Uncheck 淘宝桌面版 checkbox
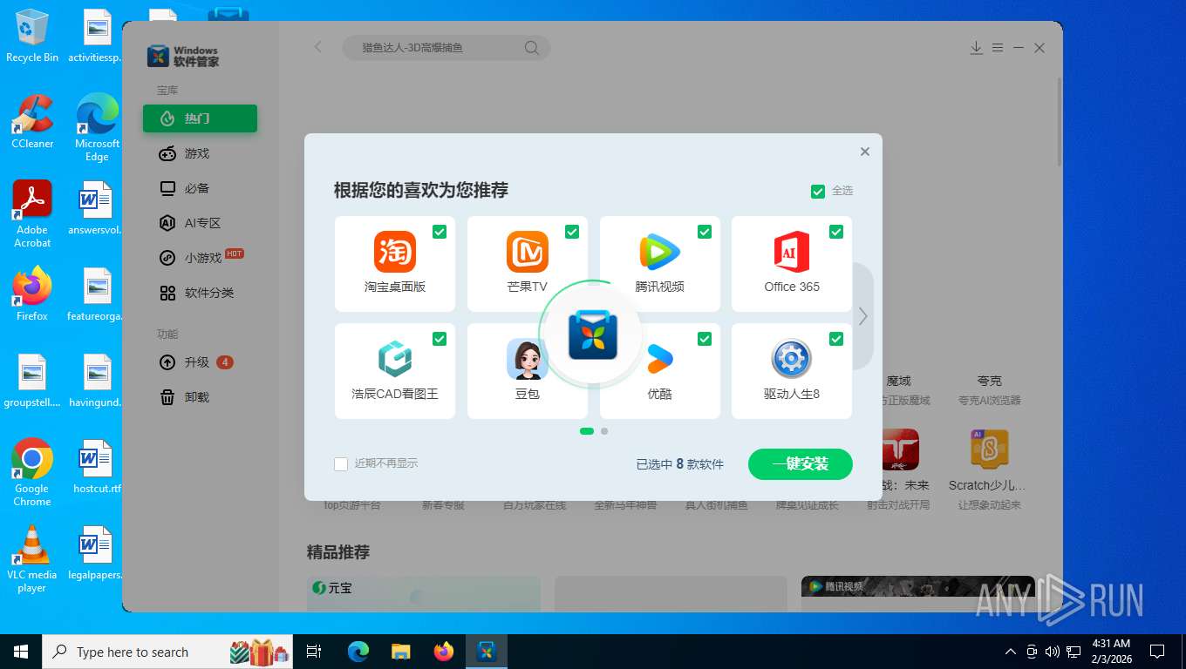This screenshot has height=669, width=1186. tap(440, 232)
